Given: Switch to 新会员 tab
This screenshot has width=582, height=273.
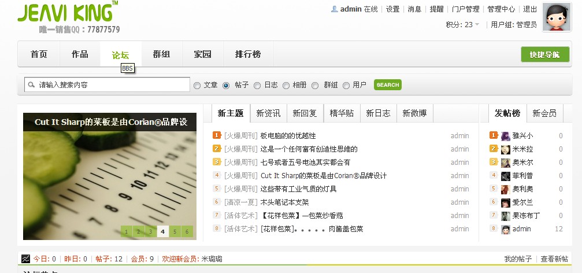Looking at the screenshot, I should (x=544, y=113).
